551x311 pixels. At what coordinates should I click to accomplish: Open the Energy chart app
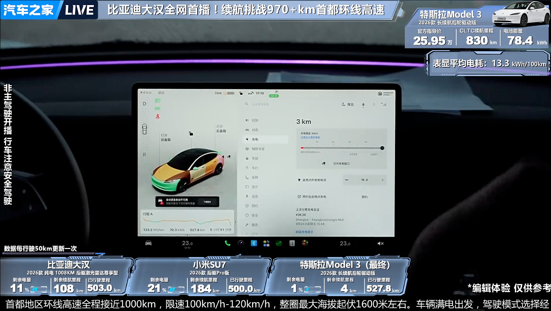click(279, 243)
